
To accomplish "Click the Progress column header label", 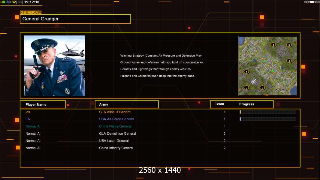I will [x=246, y=104].
